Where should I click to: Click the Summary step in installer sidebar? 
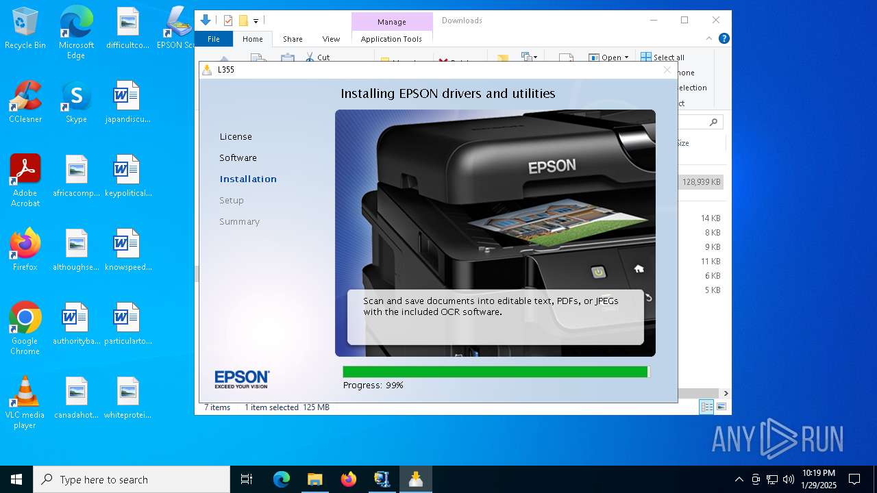pyautogui.click(x=240, y=222)
